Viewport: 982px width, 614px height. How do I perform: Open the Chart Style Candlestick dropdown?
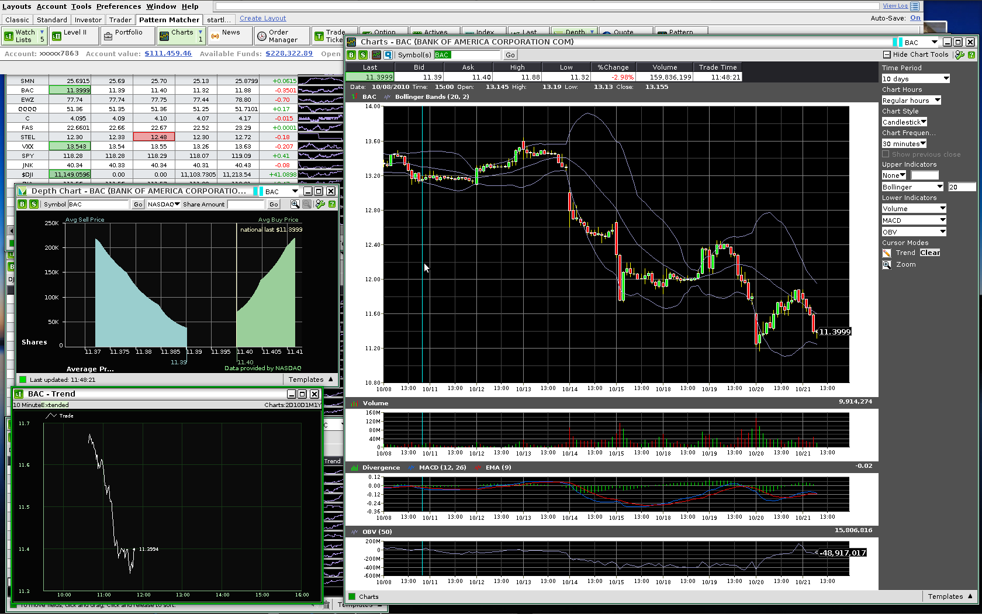(904, 122)
